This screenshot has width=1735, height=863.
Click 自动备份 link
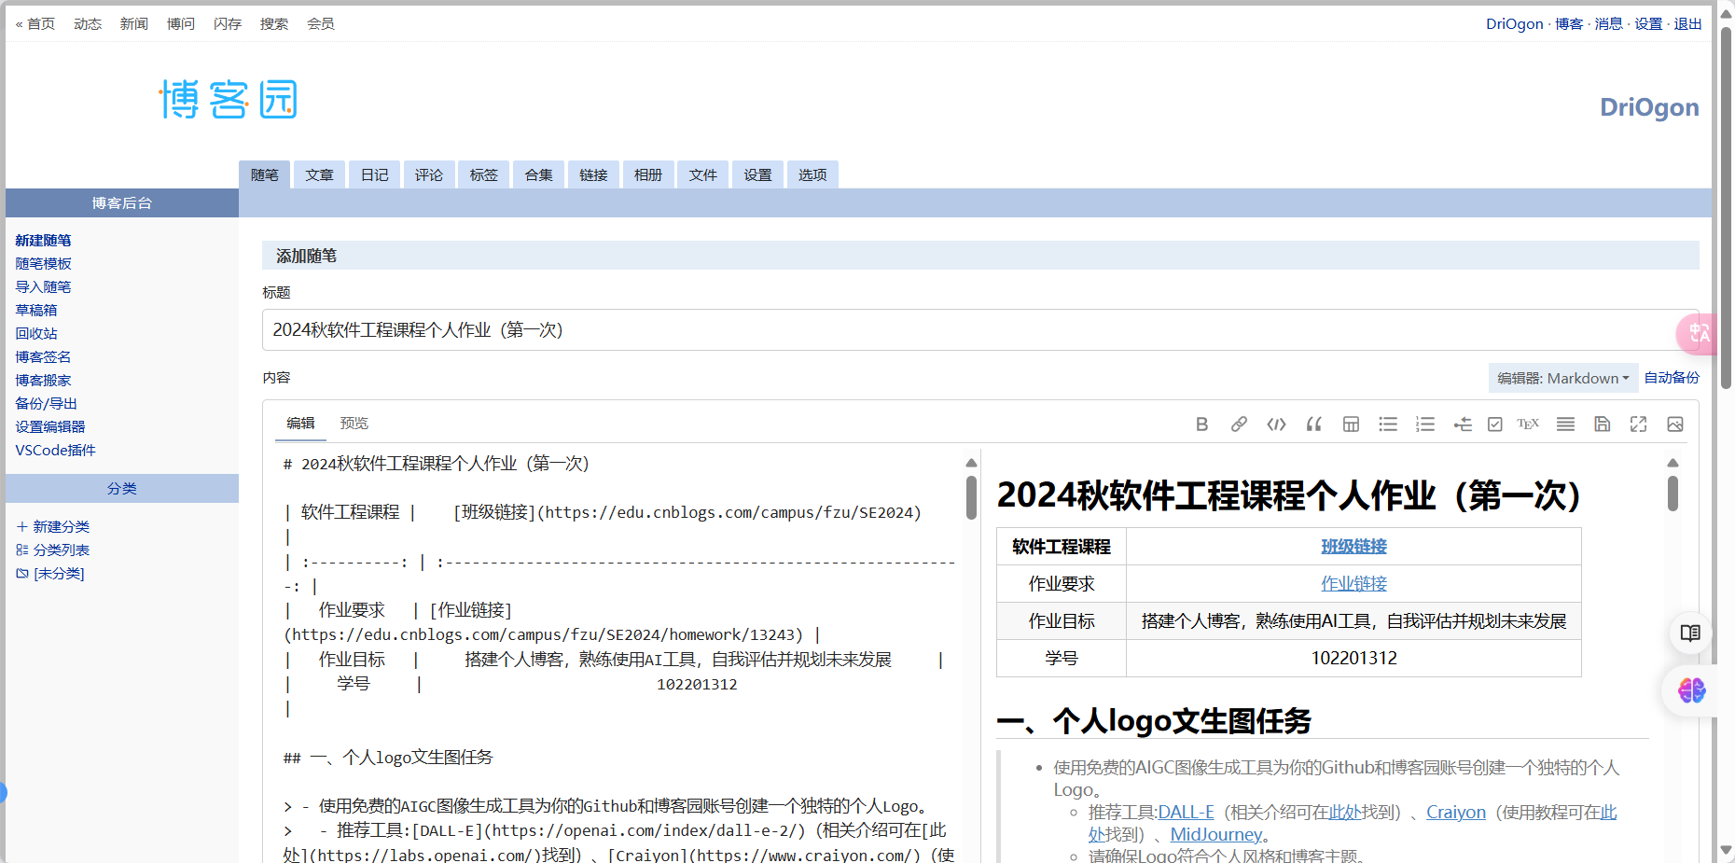pos(1672,378)
